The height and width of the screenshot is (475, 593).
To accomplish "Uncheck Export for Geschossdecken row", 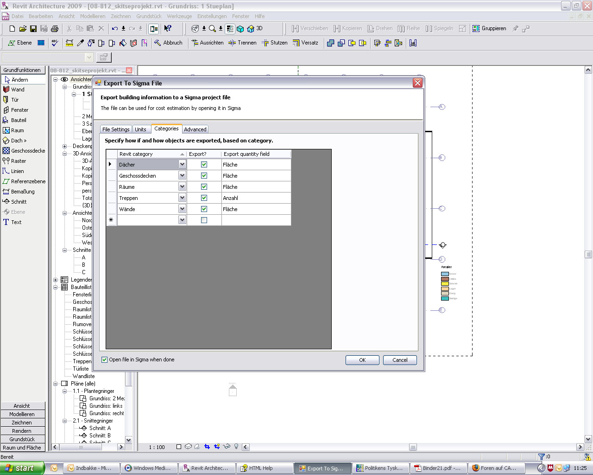I will [x=204, y=176].
